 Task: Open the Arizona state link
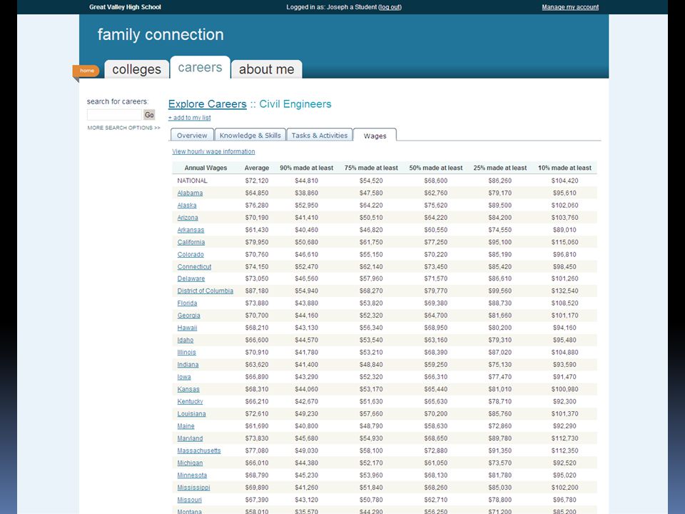click(x=188, y=217)
